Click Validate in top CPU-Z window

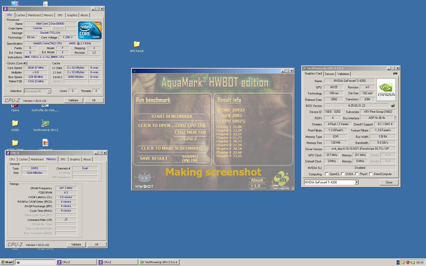[73, 100]
